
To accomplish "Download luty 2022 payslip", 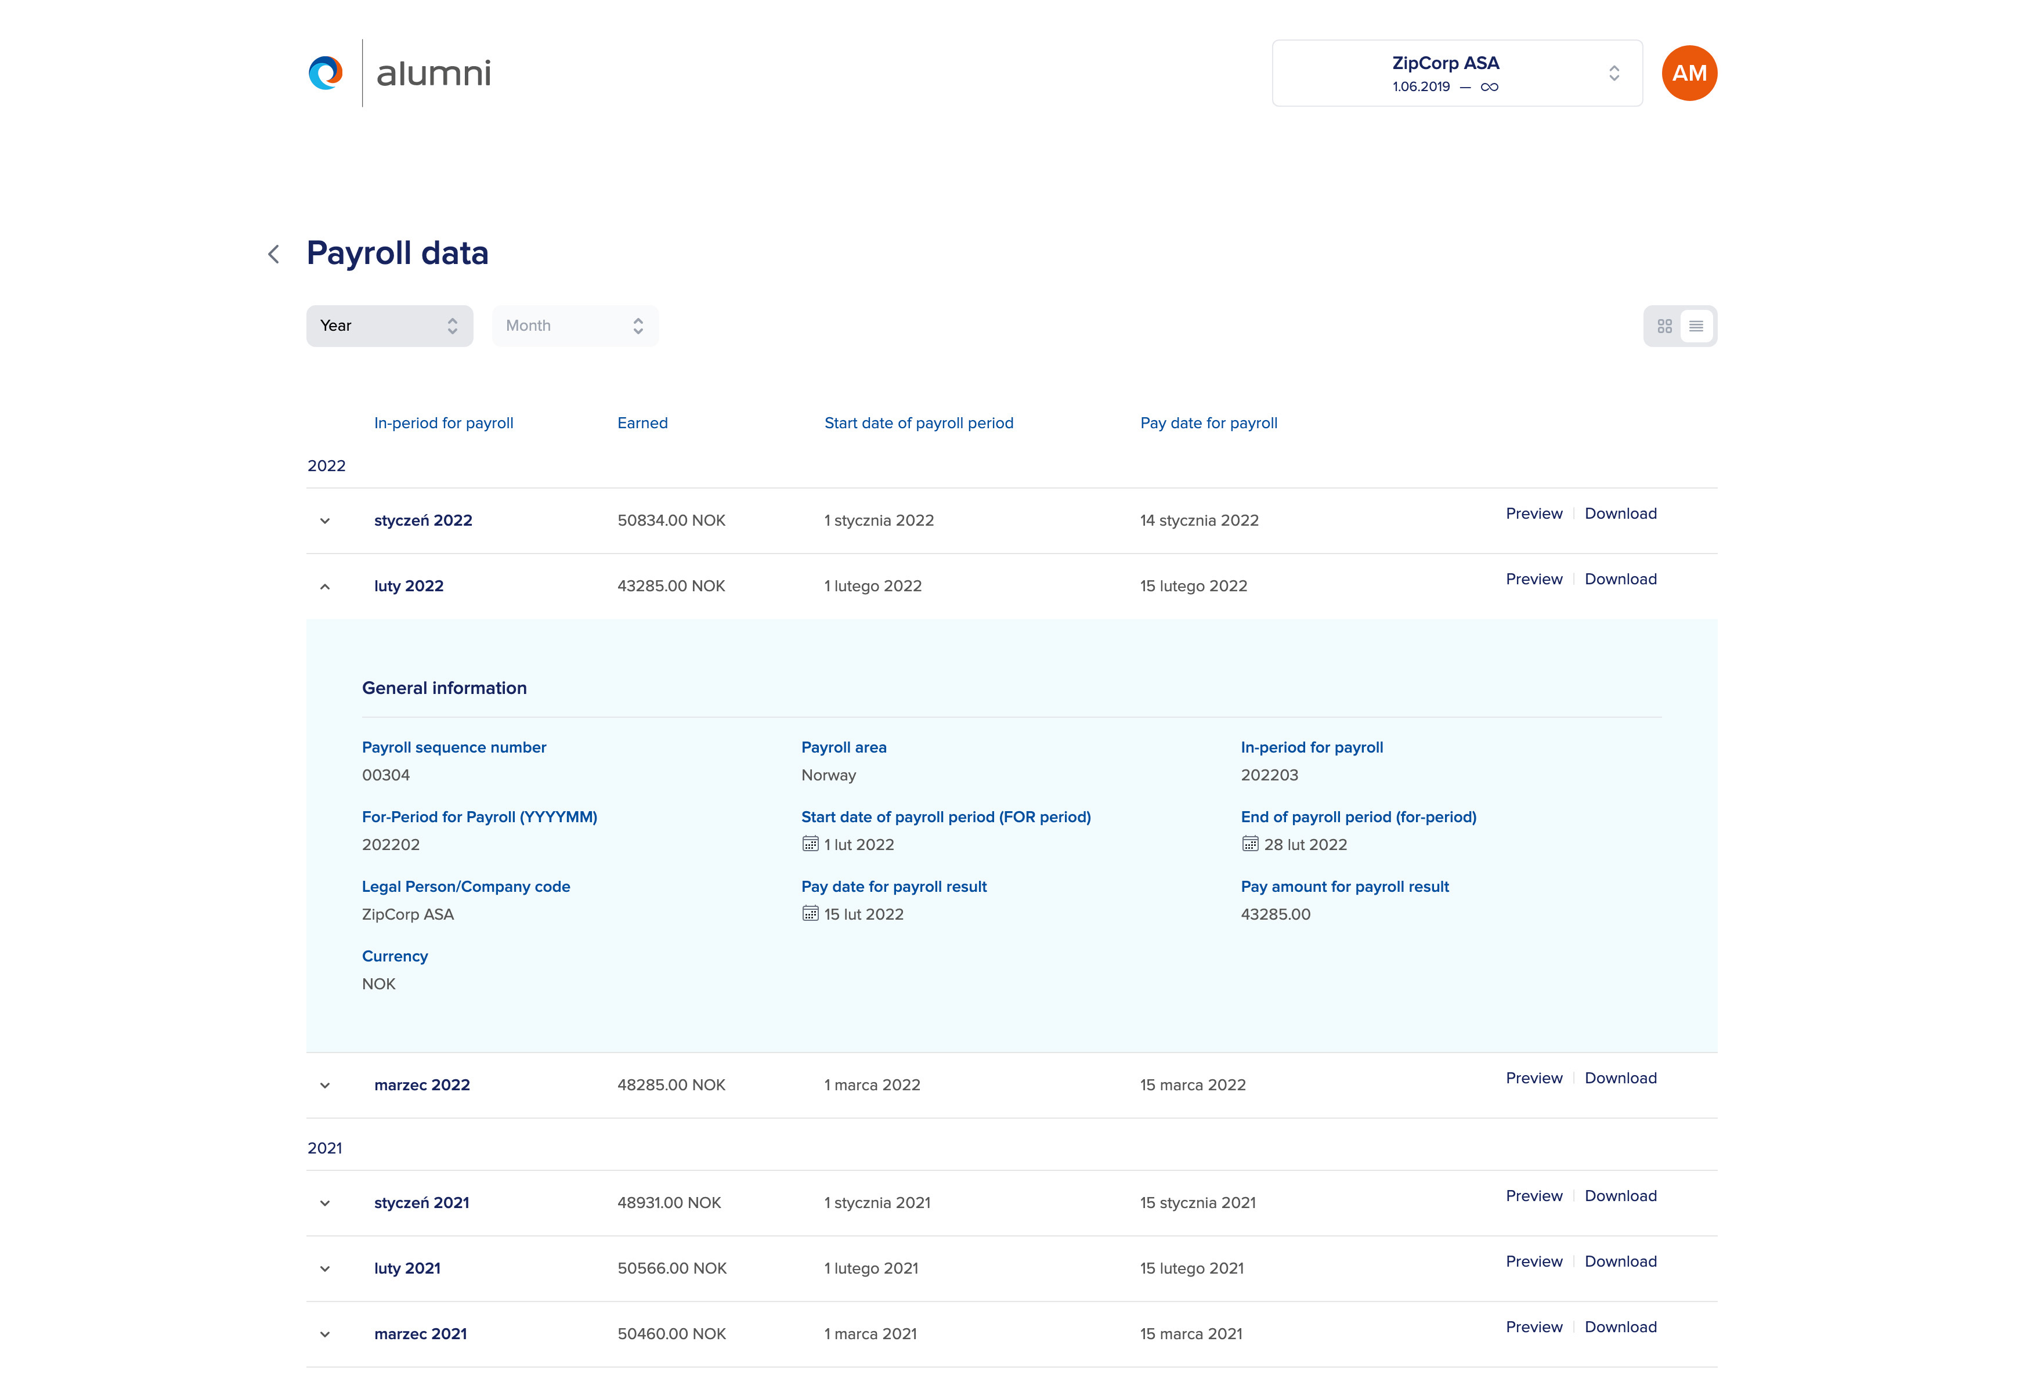I will point(1620,578).
